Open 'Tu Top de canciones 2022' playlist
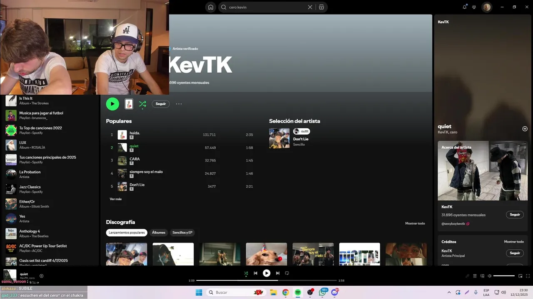533x299 pixels. (50, 130)
